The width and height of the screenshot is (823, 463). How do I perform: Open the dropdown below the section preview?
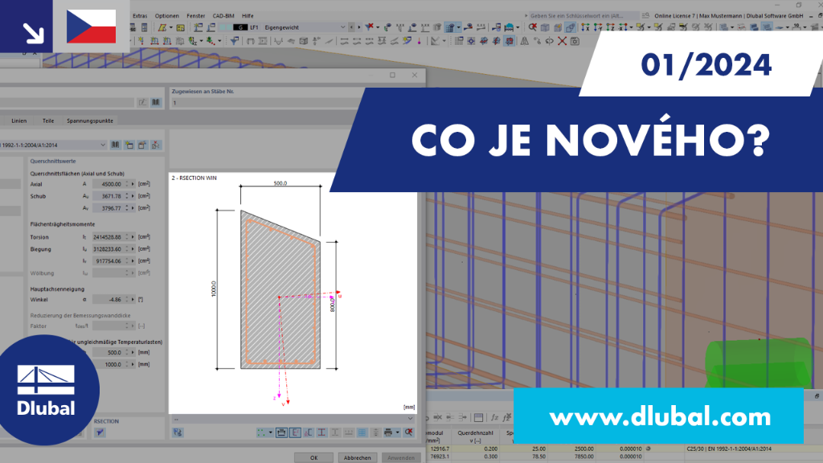click(x=293, y=419)
